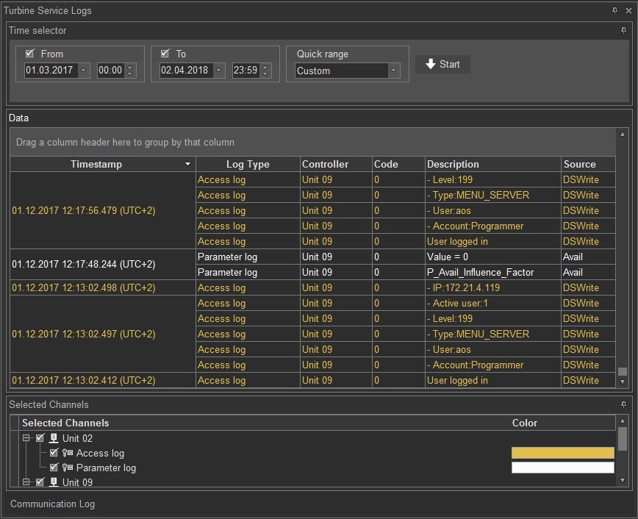This screenshot has height=519, width=638.
Task: Uncheck the Access log channel checkbox
Action: (54, 454)
